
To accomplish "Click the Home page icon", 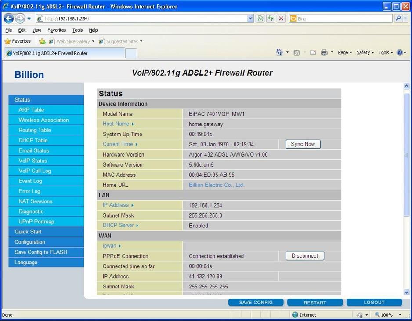I will 279,52.
